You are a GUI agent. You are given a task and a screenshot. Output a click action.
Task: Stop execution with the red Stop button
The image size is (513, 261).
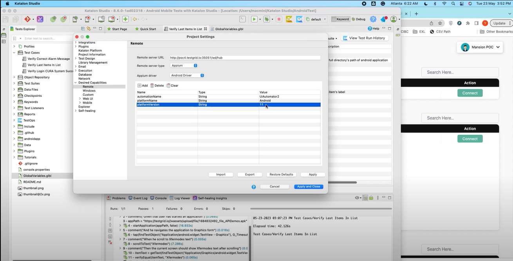point(279,19)
